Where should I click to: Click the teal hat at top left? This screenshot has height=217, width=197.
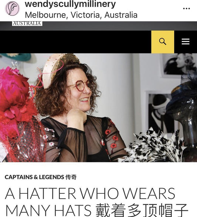(17, 57)
